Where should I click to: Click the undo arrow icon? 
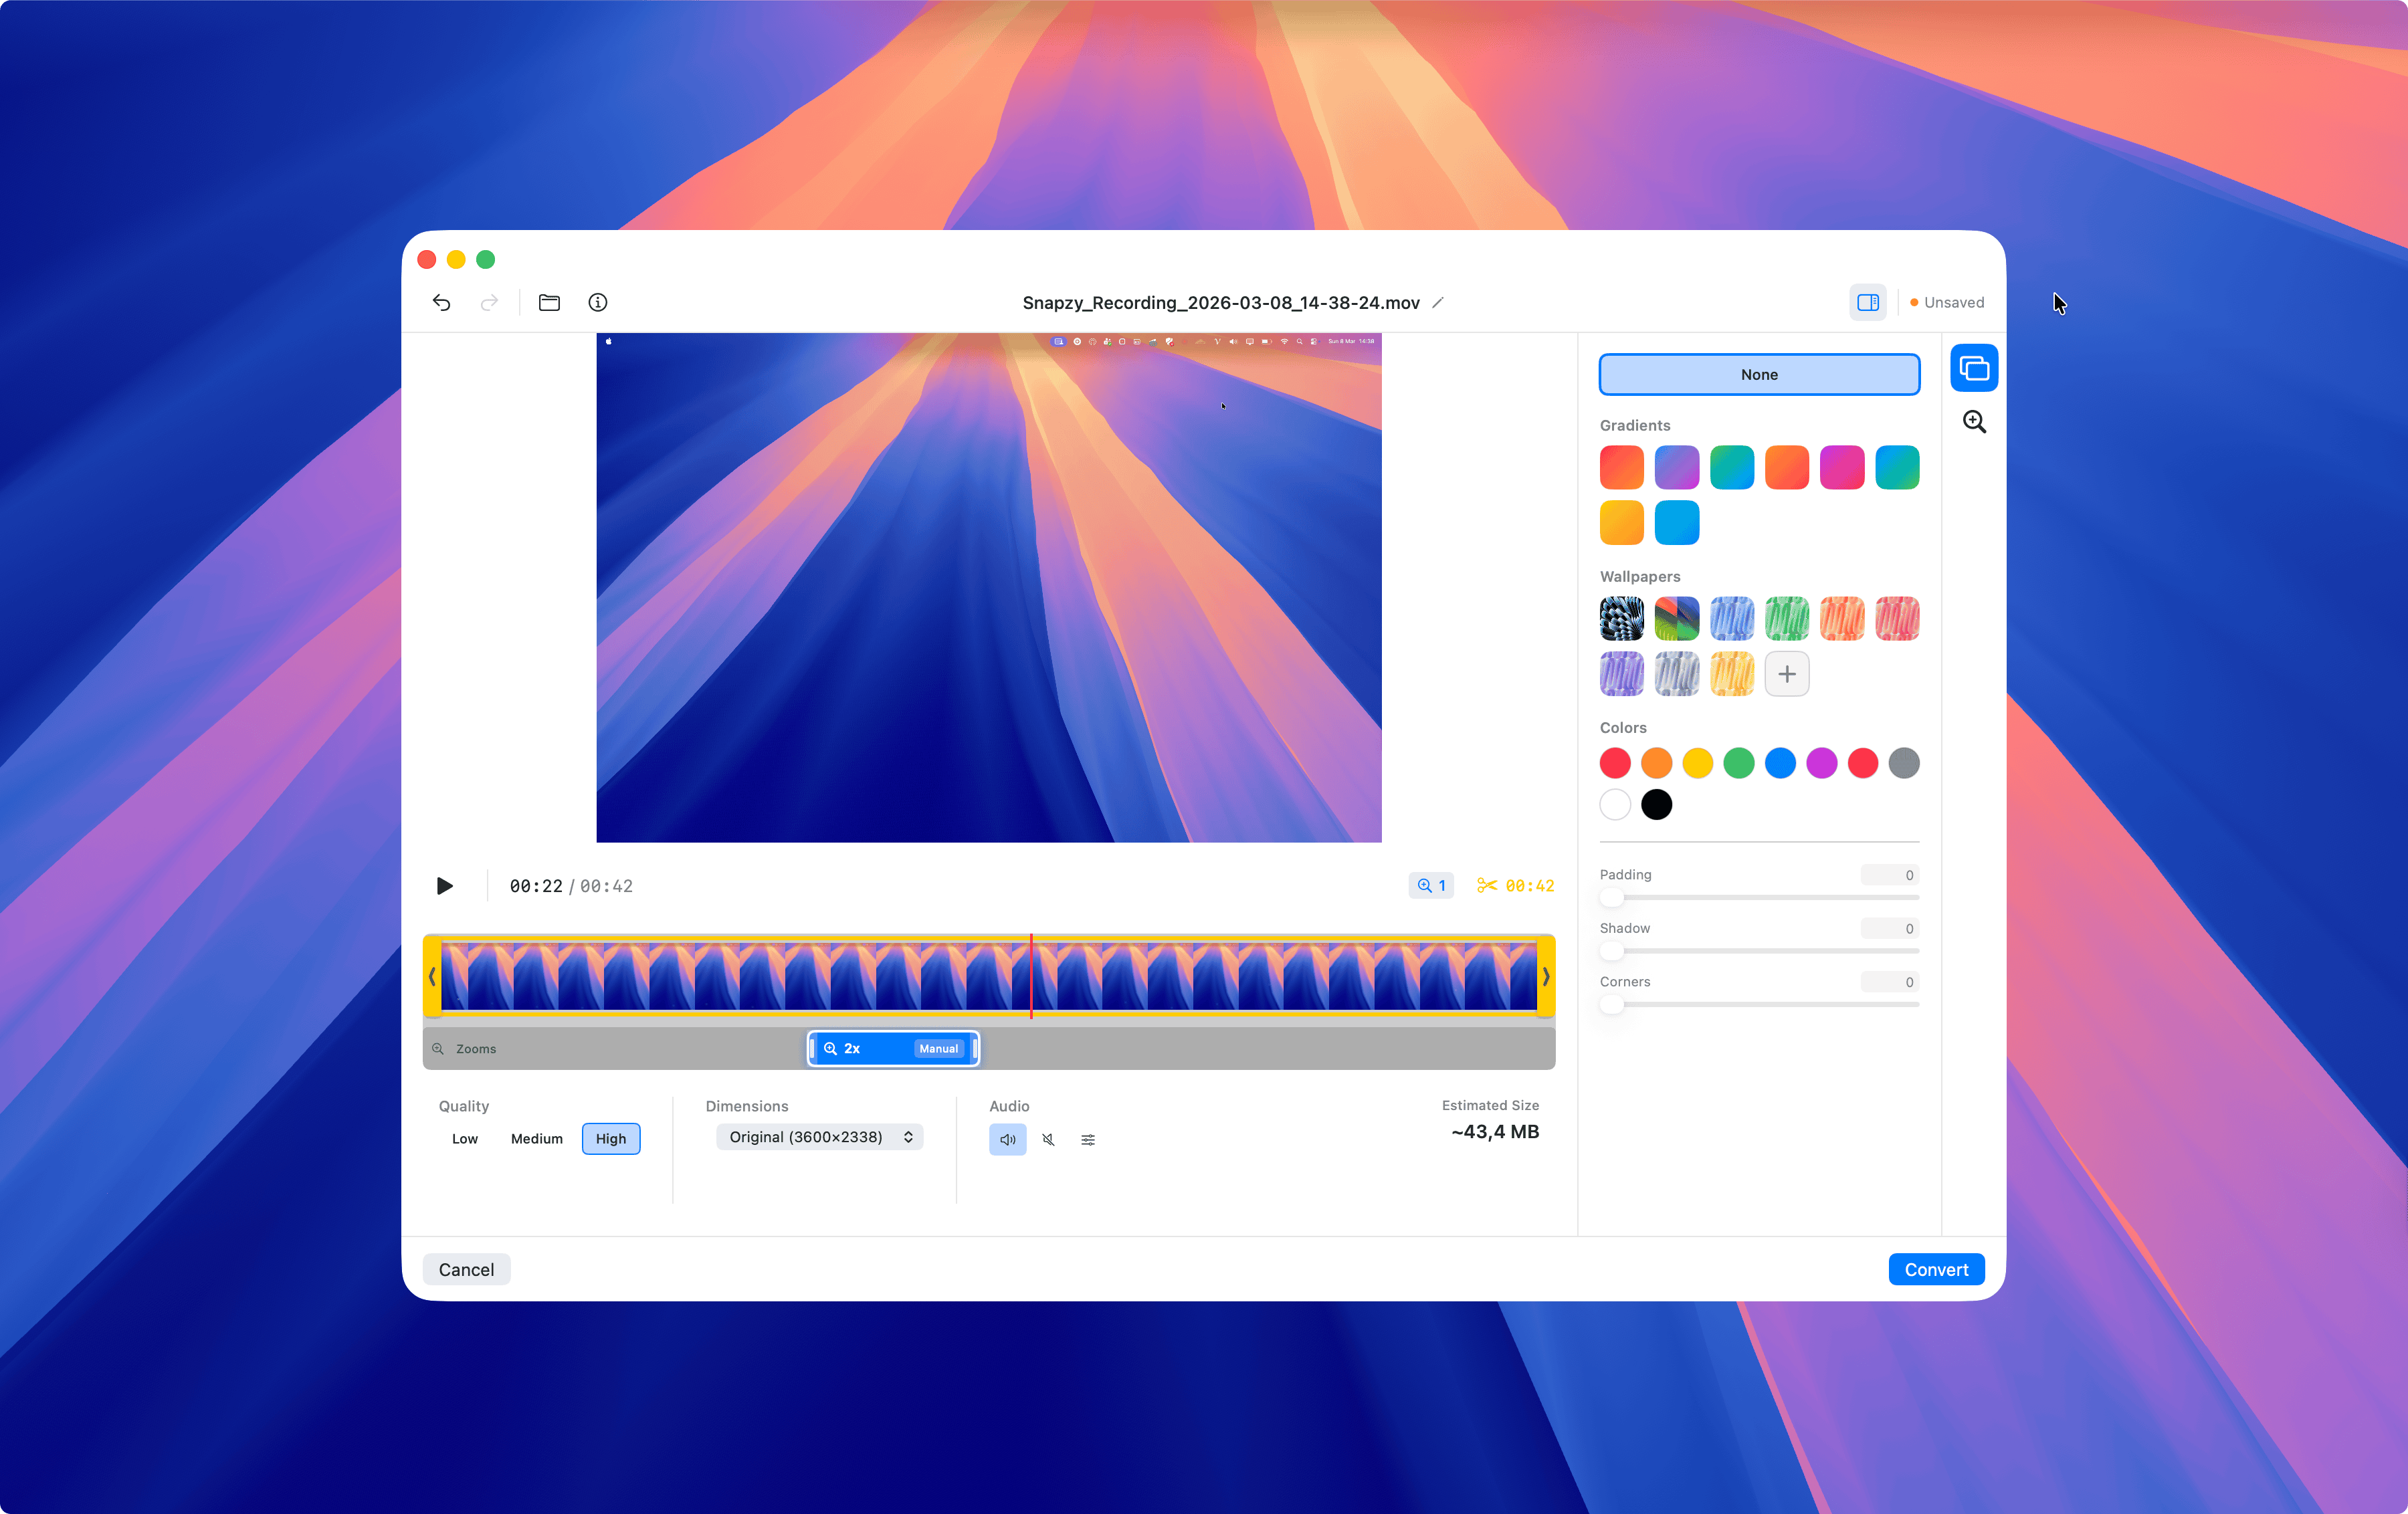(x=441, y=302)
